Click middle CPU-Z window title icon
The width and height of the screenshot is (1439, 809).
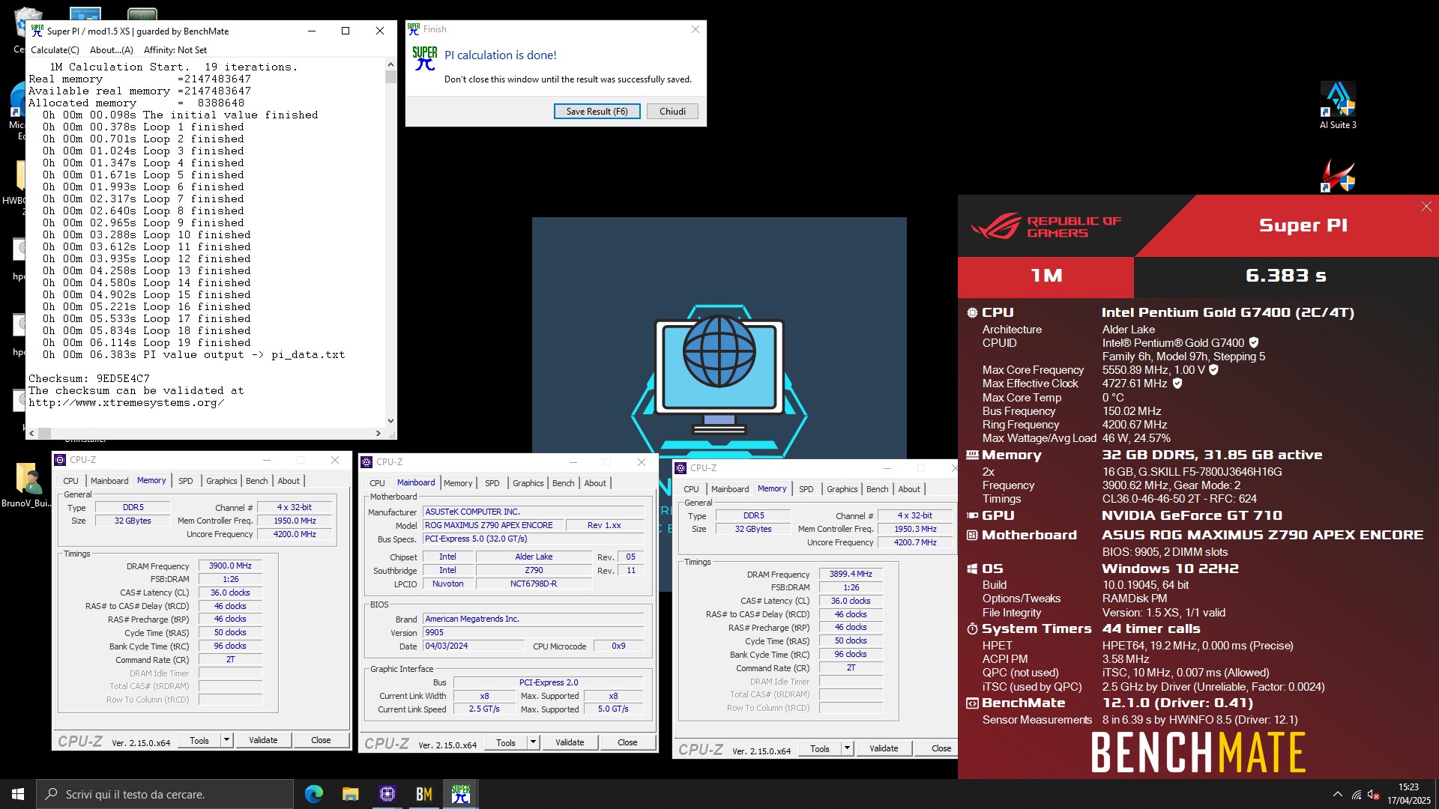point(367,462)
